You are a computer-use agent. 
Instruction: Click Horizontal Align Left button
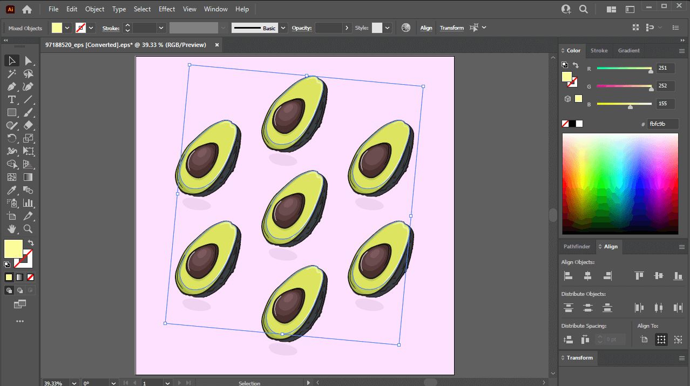tap(568, 276)
